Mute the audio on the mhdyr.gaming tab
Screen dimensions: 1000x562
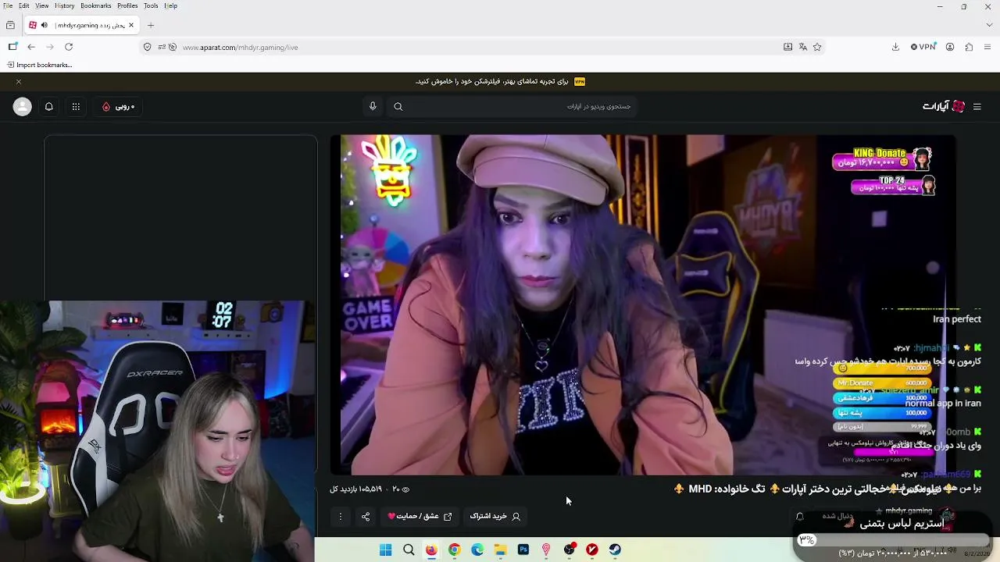tap(45, 25)
